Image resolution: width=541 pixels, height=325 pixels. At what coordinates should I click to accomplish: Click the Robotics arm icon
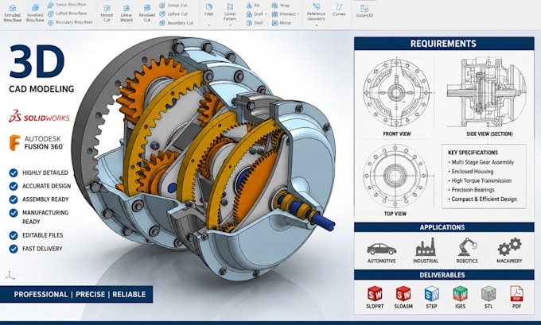(467, 247)
